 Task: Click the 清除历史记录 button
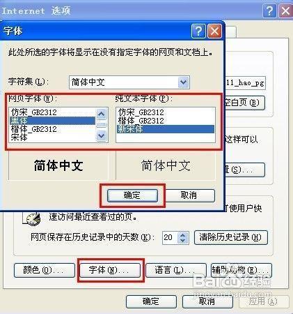pyautogui.click(x=231, y=237)
